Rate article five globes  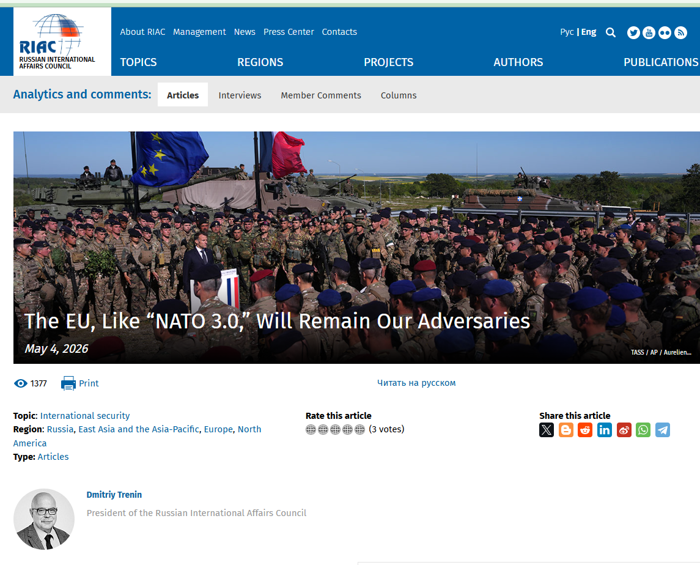[x=360, y=430]
